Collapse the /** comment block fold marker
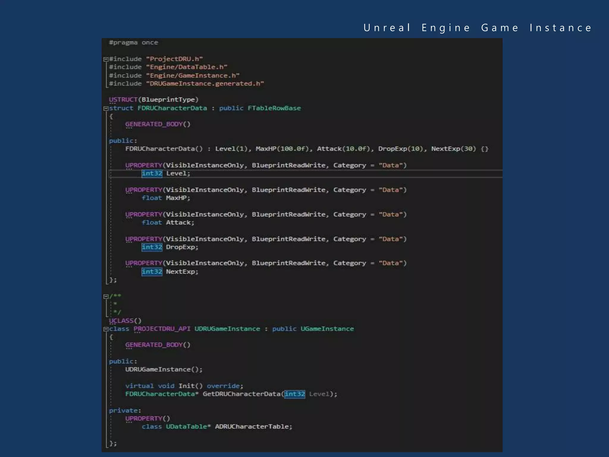The height and width of the screenshot is (457, 609). [x=106, y=296]
